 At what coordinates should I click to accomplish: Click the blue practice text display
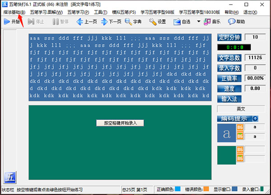120,68
